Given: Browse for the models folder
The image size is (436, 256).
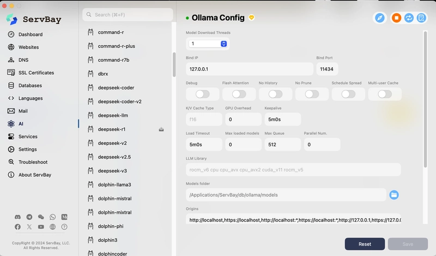Looking at the screenshot, I should 393,195.
